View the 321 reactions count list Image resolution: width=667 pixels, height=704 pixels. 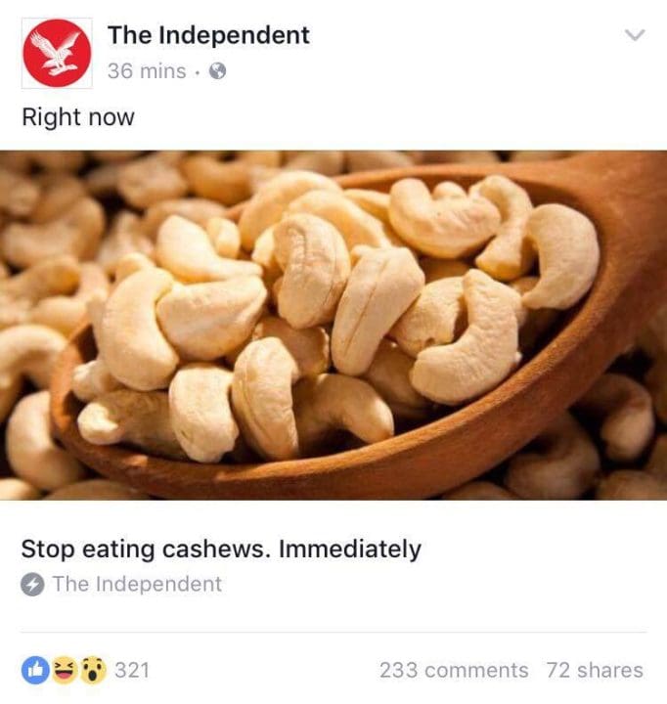(x=132, y=670)
